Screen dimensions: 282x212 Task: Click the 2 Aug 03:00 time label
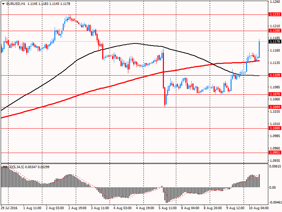point(55,208)
